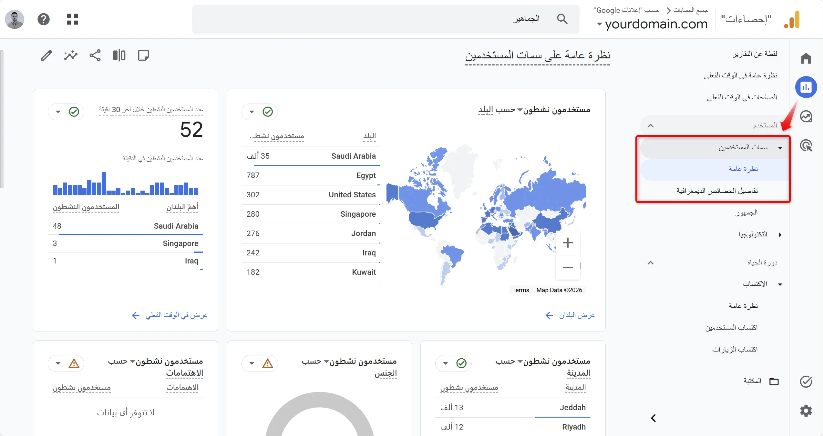The height and width of the screenshot is (436, 823).
Task: Click the note/annotation icon in toolbar
Action: [x=143, y=55]
